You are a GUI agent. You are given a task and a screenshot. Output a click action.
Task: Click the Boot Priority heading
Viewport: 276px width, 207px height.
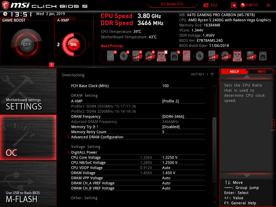point(112,46)
